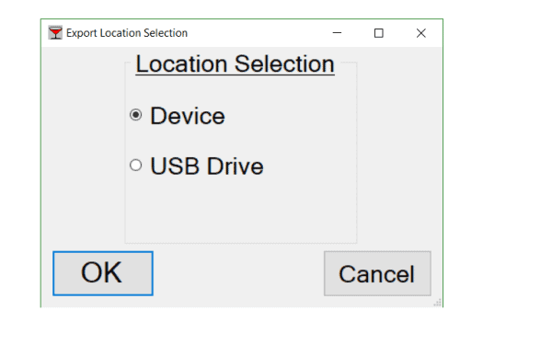The image size is (552, 345).
Task: Maximize the Export Location Selection dialog
Action: tap(379, 33)
